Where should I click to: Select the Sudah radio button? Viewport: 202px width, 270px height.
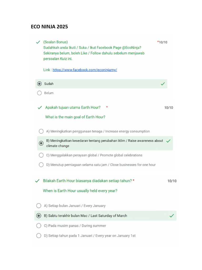click(x=39, y=84)
